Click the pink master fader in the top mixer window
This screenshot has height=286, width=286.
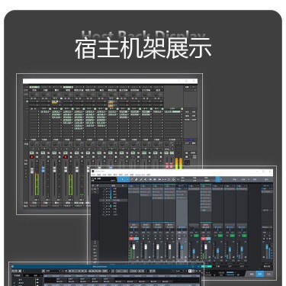click(167, 165)
